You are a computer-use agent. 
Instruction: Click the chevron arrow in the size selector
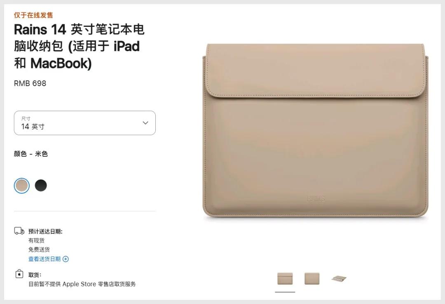pos(145,123)
